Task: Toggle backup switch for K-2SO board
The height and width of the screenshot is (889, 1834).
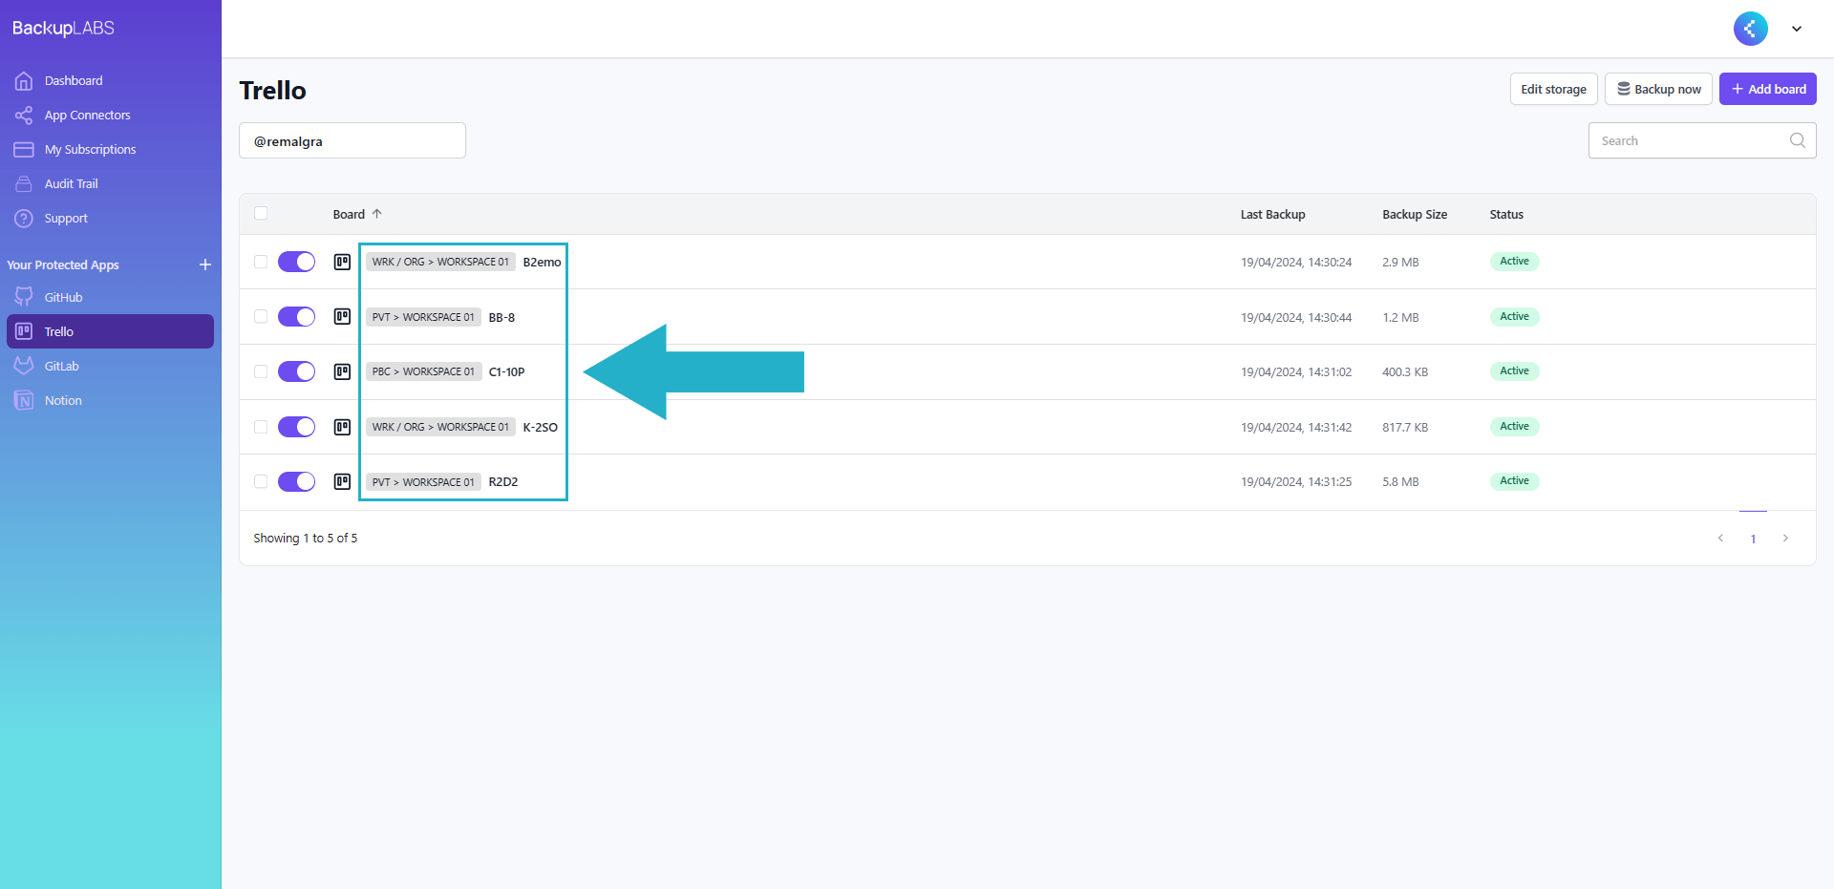Action: click(x=296, y=427)
